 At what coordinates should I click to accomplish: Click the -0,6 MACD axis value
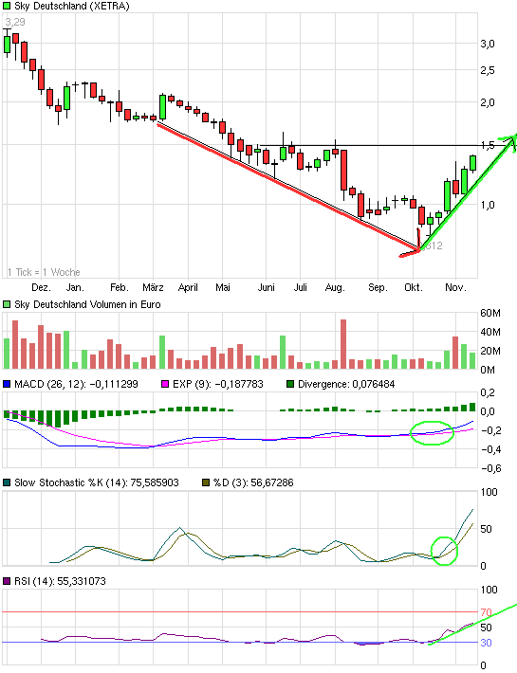[x=490, y=468]
